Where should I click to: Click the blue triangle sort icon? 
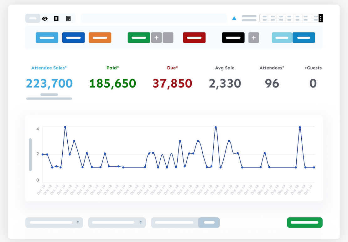pos(234,18)
